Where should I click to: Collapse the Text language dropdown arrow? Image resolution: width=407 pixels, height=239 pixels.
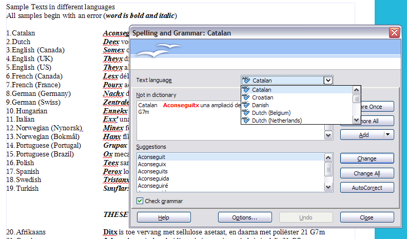click(328, 80)
